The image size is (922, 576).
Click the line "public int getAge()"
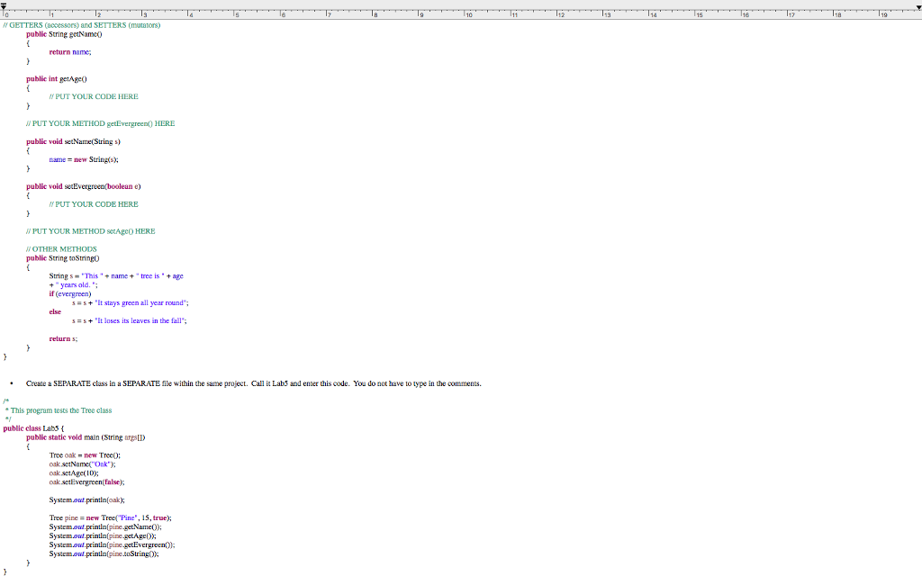coord(57,79)
